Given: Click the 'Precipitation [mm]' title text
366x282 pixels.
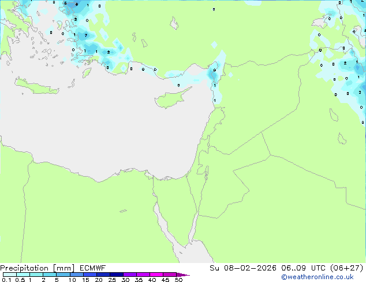Looking at the screenshot, I should pos(38,268).
